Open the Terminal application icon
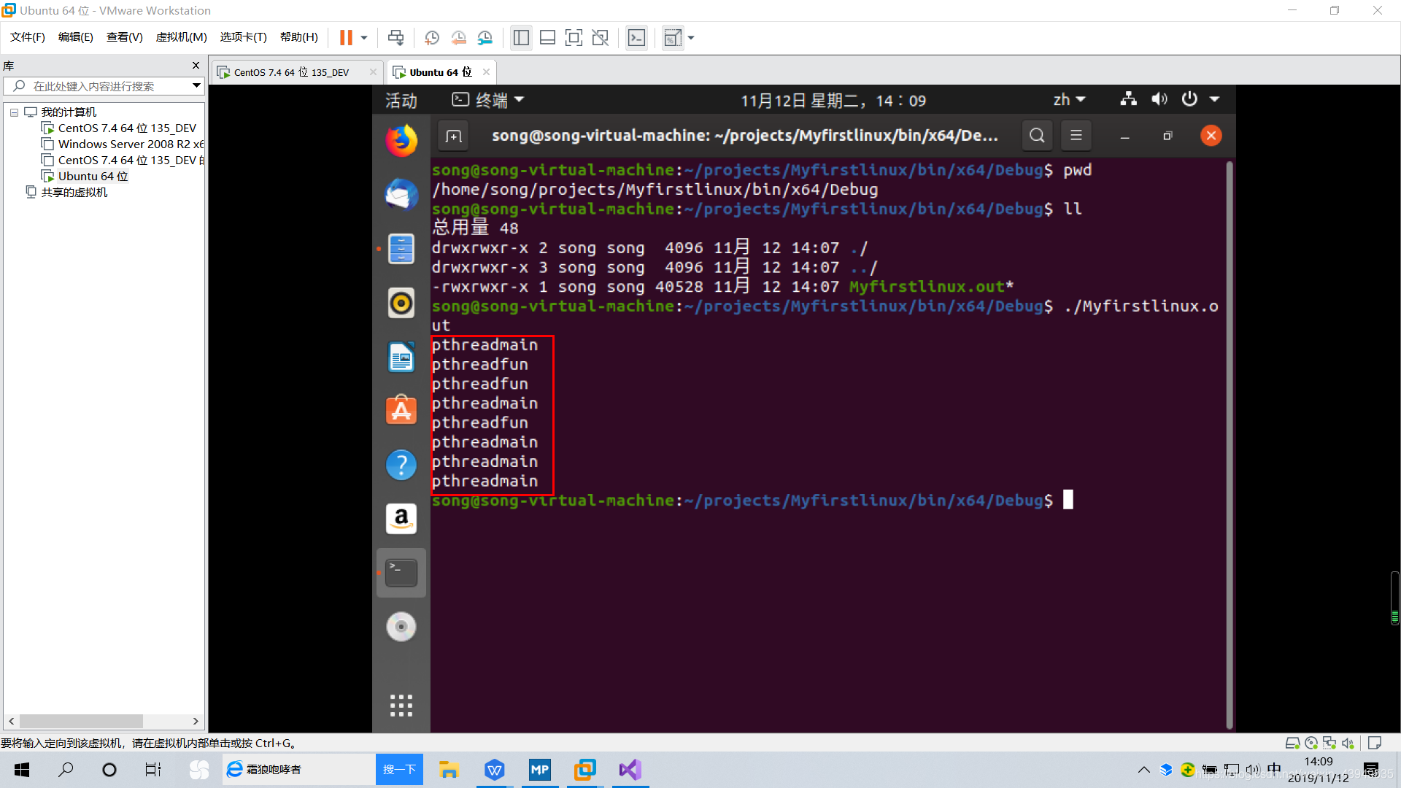This screenshot has width=1401, height=788. coord(402,571)
